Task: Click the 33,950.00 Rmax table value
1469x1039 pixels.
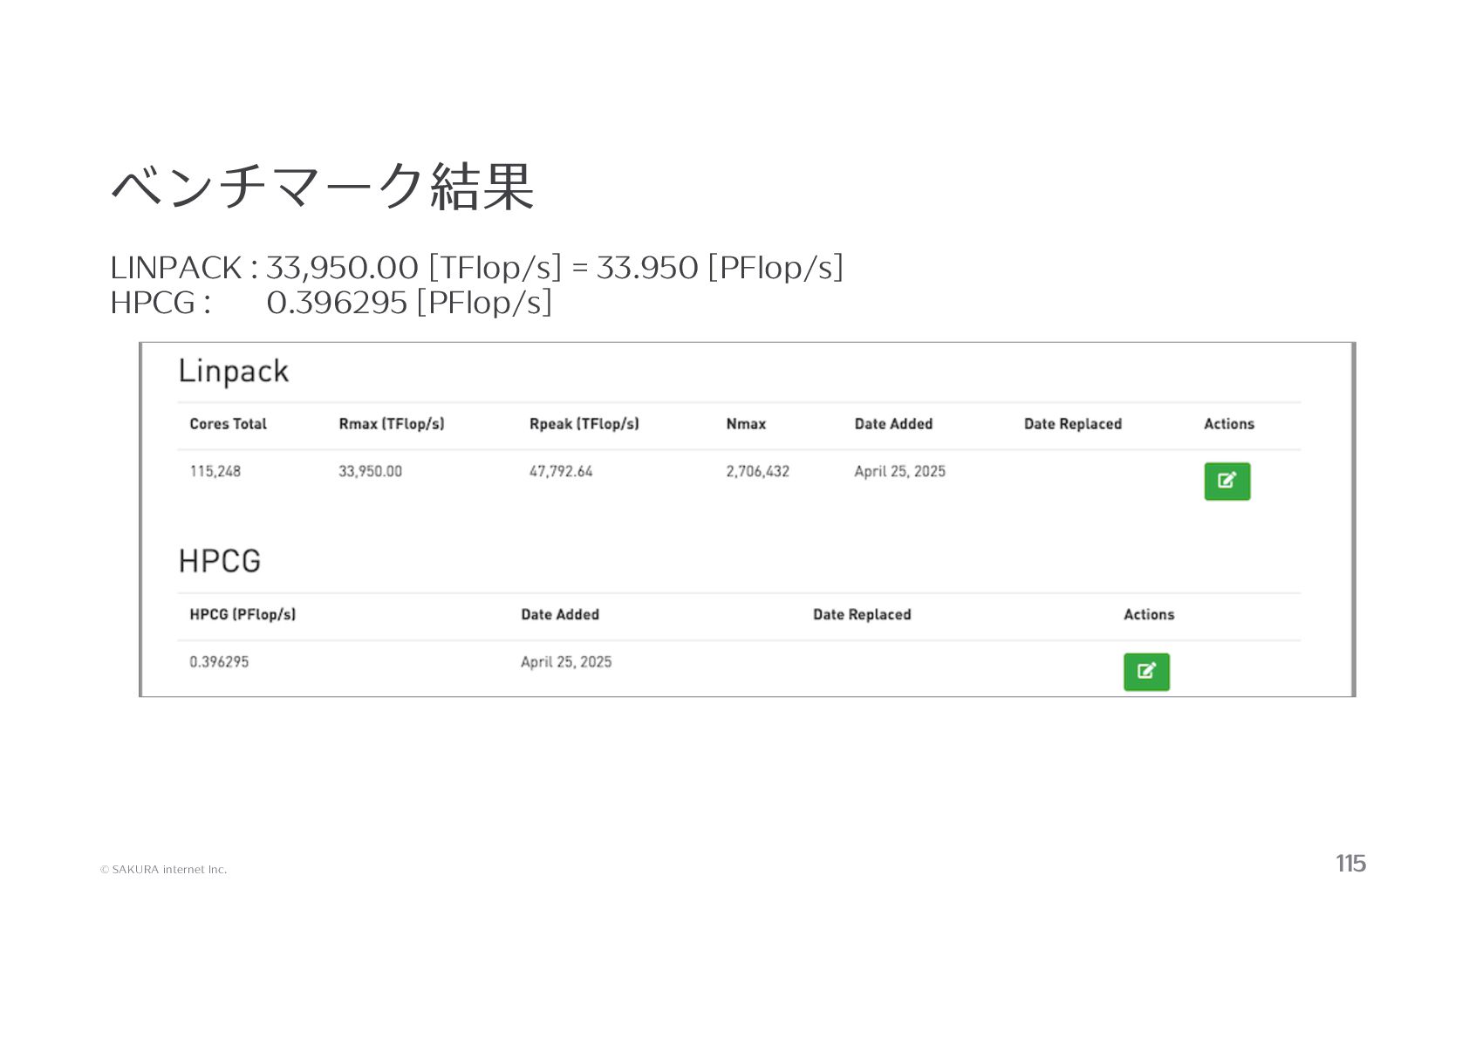Action: coord(370,471)
